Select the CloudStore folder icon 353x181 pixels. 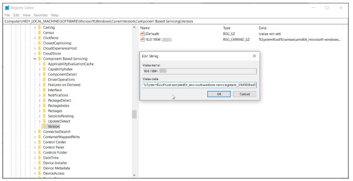[39, 54]
